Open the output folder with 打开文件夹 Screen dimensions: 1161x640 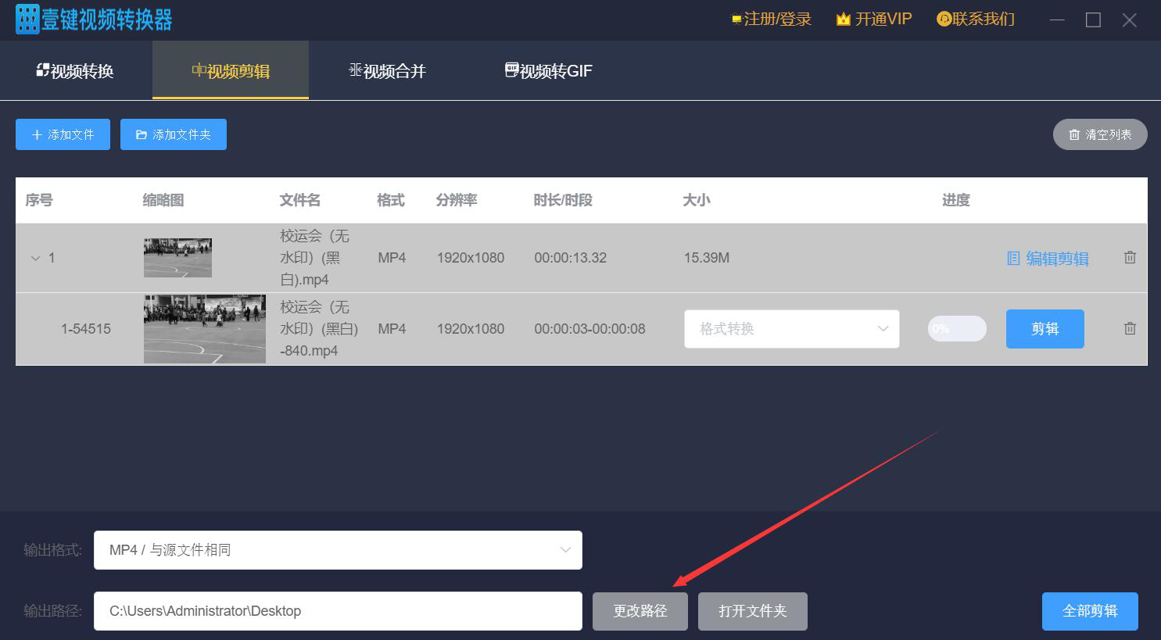tap(753, 611)
